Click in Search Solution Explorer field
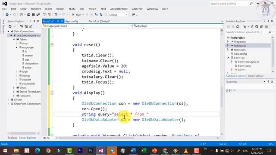This screenshot has width=276, height=155. click(247, 32)
